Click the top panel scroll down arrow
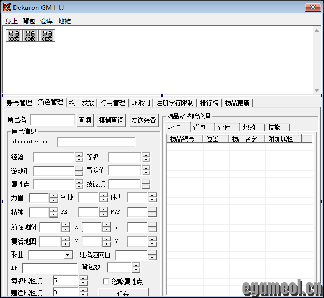This screenshot has height=298, width=324. coord(317,90)
